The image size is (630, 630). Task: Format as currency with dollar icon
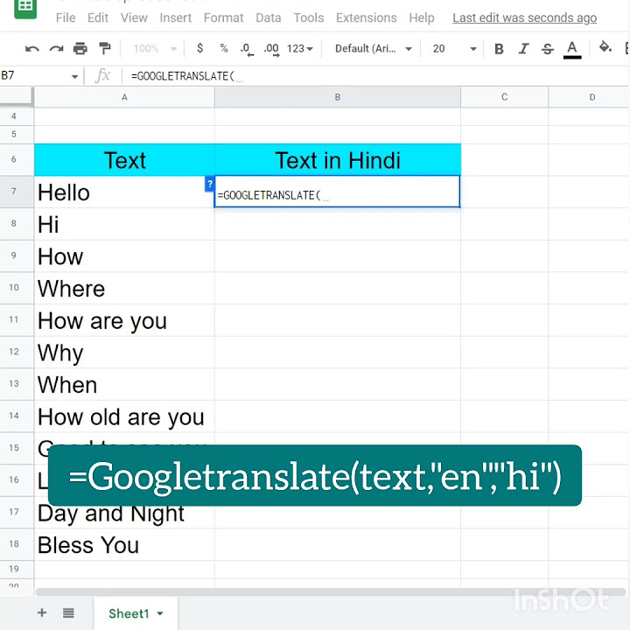pos(199,48)
